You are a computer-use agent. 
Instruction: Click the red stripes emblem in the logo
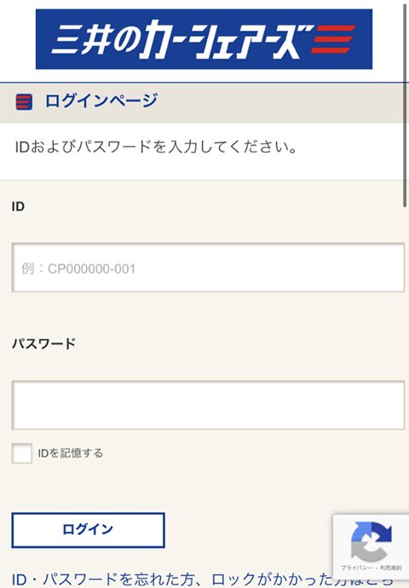point(333,39)
